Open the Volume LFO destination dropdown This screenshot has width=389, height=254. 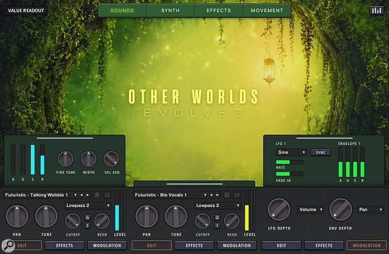311,209
